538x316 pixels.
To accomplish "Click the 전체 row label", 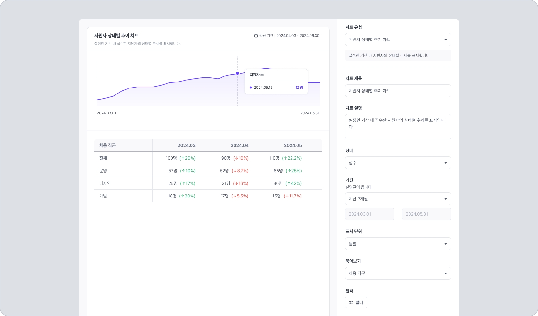I will pyautogui.click(x=103, y=158).
